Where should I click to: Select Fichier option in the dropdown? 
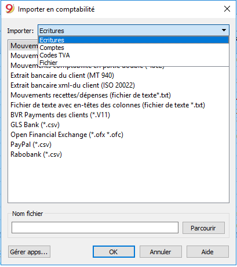pyautogui.click(x=133, y=63)
